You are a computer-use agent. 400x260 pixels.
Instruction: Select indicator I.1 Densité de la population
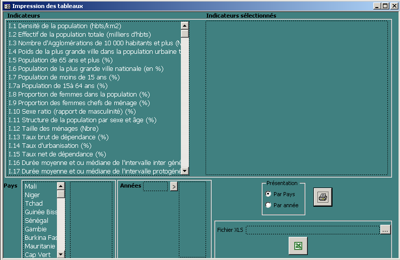[65, 26]
